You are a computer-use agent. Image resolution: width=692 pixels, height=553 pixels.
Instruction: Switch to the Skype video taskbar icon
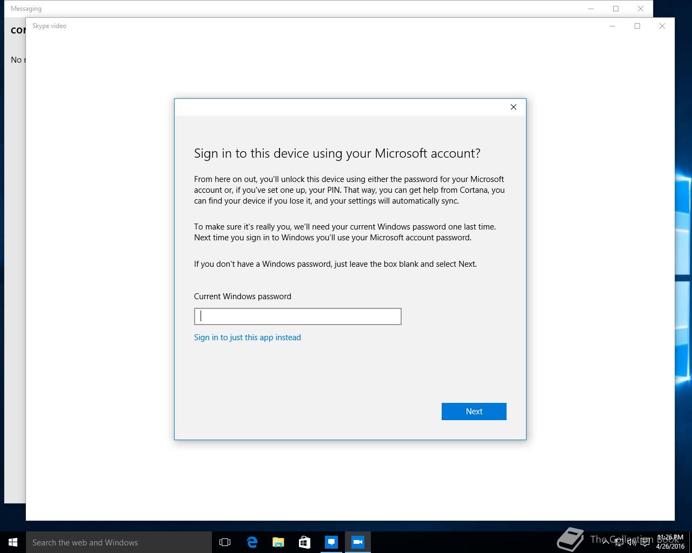coord(358,542)
